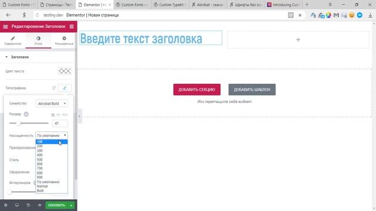Select weight 100 in the list
The image size is (376, 211).
point(52,142)
